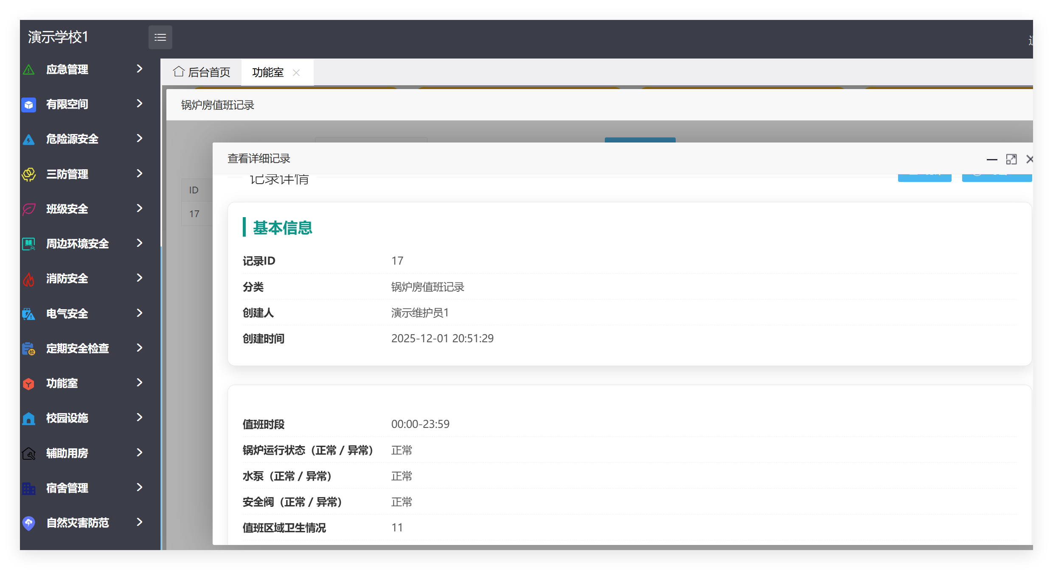The image size is (1053, 570).
Task: Expand the 三防管理 menu chevron
Action: click(140, 174)
